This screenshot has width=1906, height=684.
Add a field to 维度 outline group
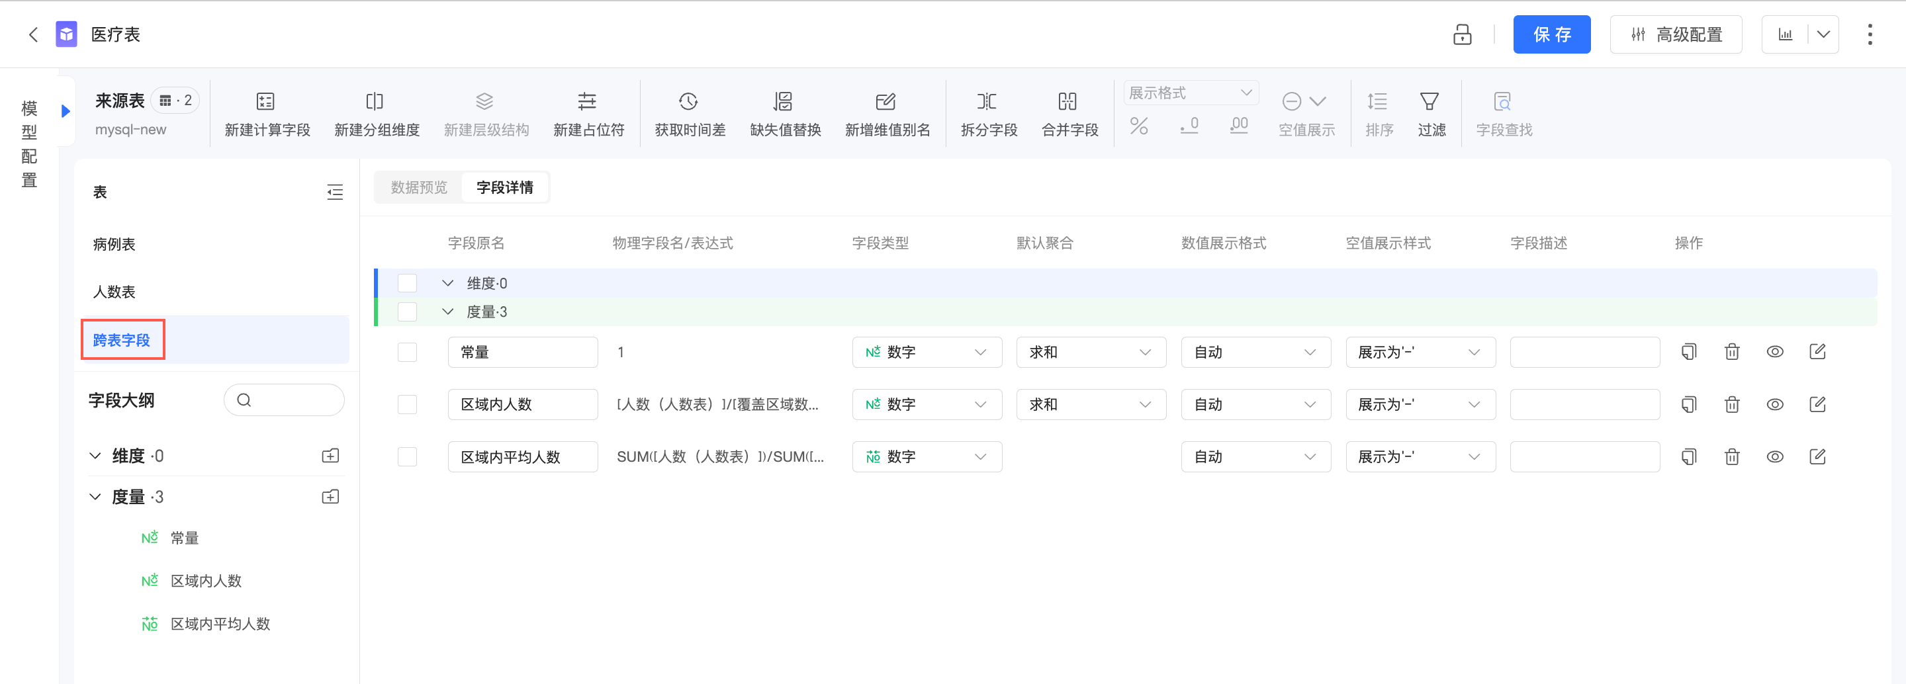click(x=331, y=456)
